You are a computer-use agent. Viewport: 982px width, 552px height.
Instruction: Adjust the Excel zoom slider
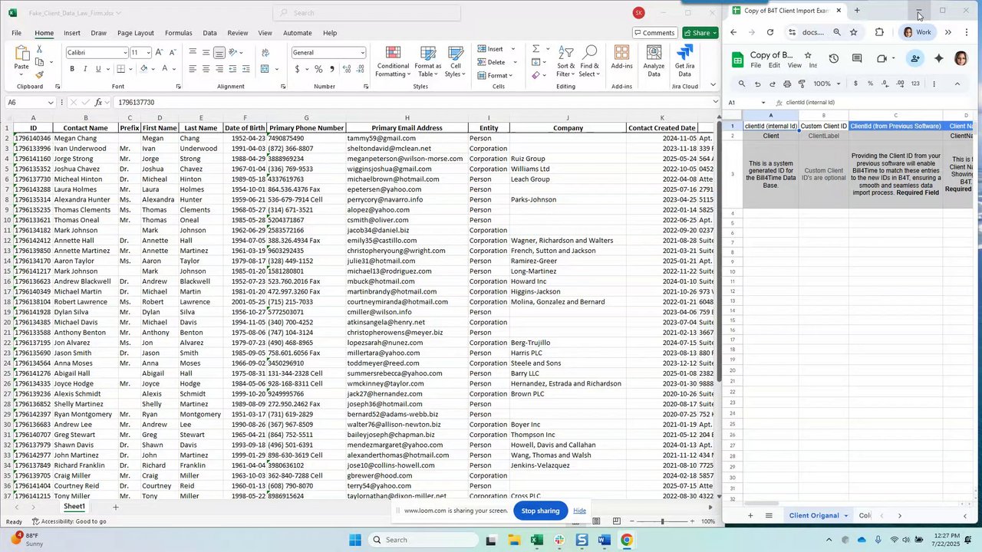tap(662, 521)
